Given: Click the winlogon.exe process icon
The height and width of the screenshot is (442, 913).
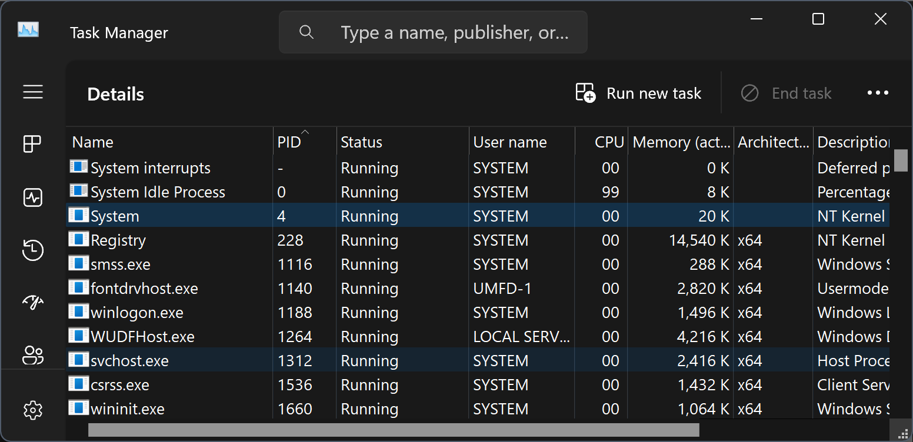Looking at the screenshot, I should click(x=78, y=312).
